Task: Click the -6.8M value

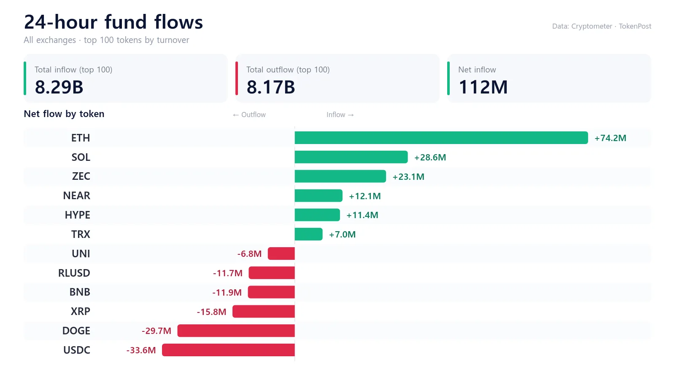Action: (249, 254)
